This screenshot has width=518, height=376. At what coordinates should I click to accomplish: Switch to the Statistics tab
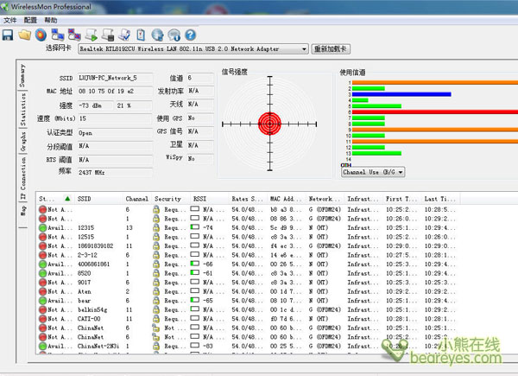point(22,109)
